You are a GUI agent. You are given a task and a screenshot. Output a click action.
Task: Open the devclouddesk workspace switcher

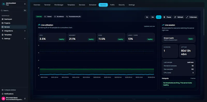pyautogui.click(x=14, y=4)
